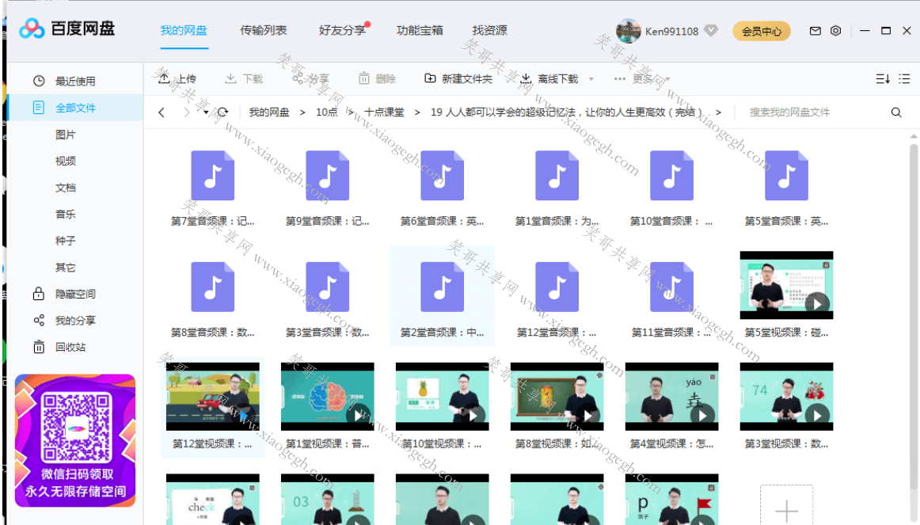Switch to the 传输列表 tab
Viewport: 920px width, 525px height.
[x=264, y=31]
